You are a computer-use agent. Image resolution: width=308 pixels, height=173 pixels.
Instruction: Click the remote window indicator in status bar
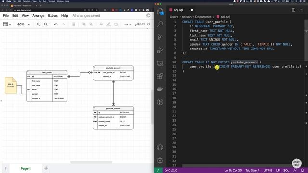click(158, 170)
